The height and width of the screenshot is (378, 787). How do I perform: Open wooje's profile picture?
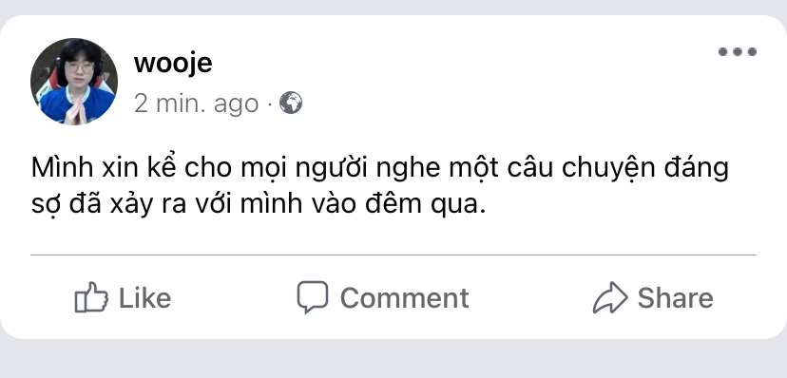74,82
